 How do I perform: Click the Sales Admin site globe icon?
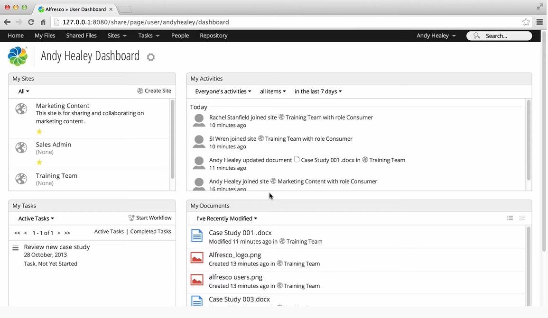21,148
